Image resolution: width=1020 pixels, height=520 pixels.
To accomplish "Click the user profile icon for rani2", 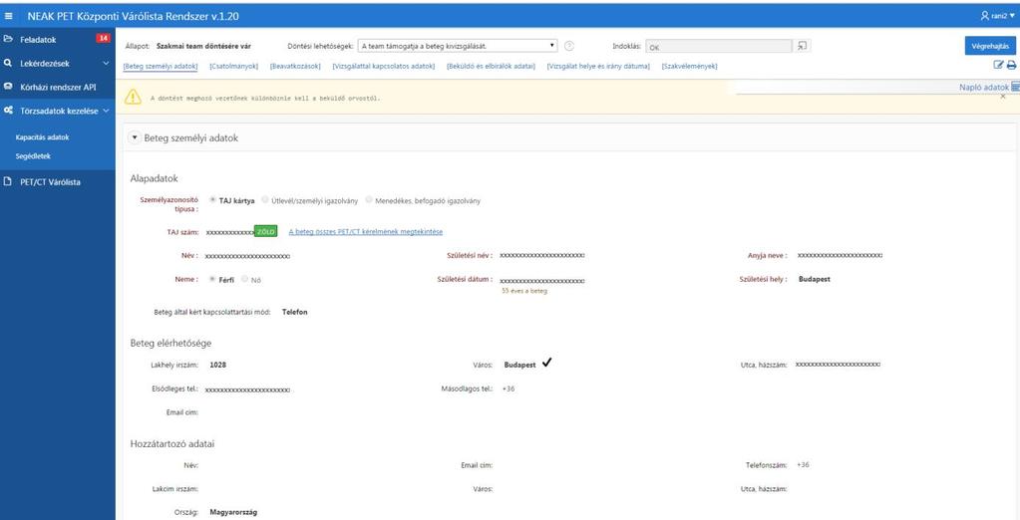I will (984, 16).
